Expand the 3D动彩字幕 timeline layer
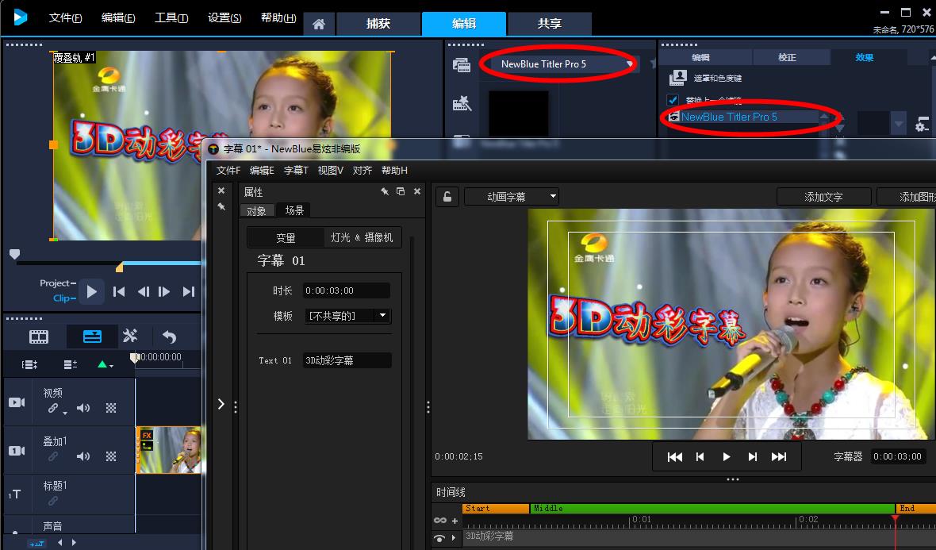This screenshot has width=936, height=550. 454,537
